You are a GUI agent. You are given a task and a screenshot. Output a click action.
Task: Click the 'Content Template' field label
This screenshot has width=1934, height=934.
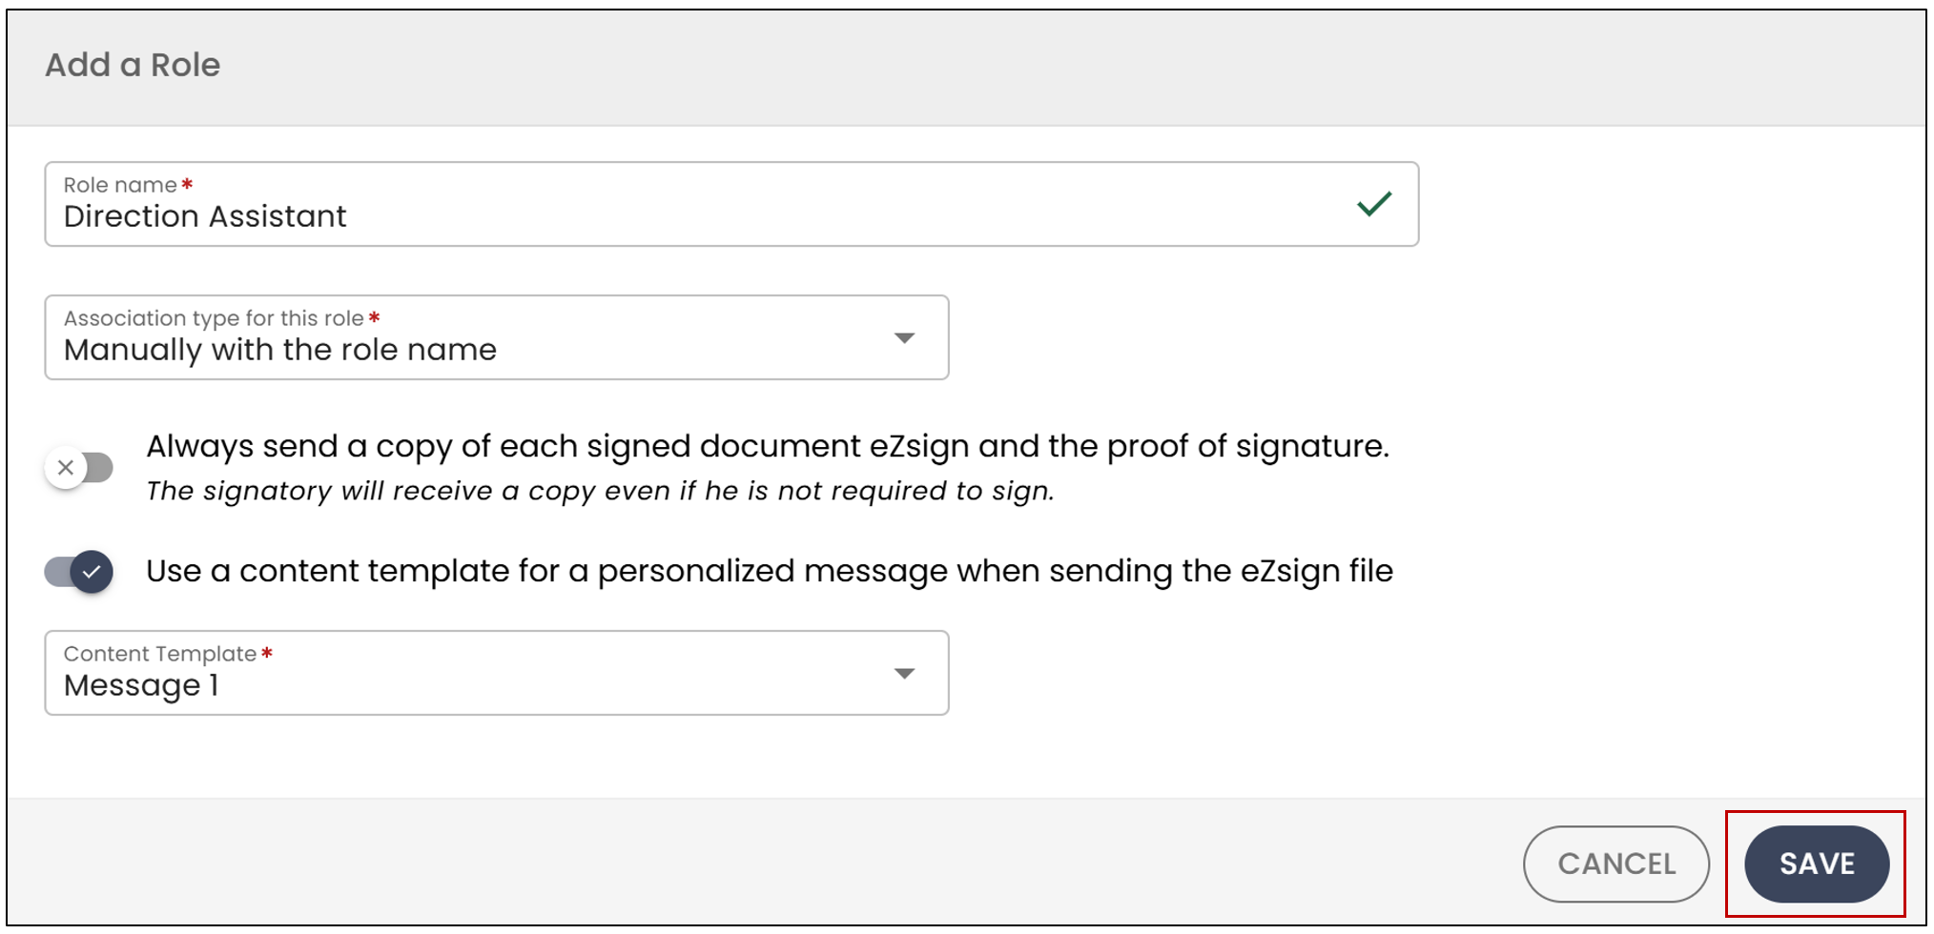[160, 654]
